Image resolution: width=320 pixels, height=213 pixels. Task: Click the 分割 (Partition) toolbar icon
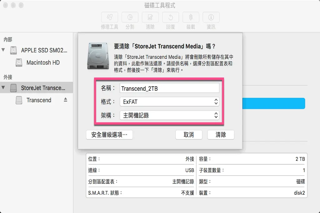(130, 17)
